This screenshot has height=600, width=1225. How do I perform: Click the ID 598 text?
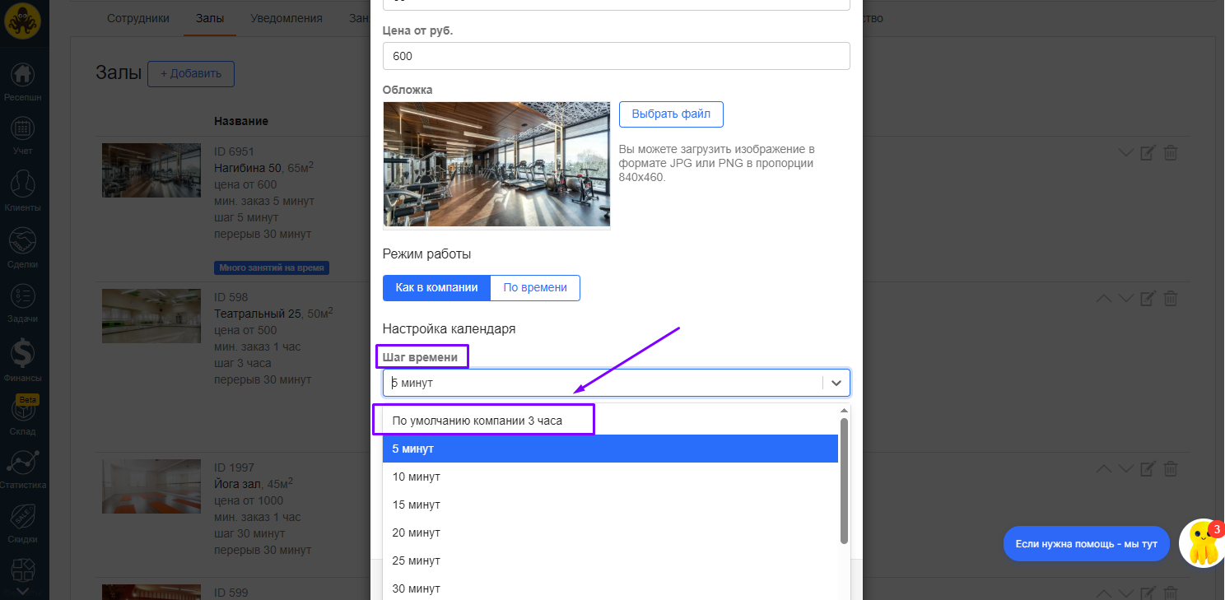click(x=231, y=297)
